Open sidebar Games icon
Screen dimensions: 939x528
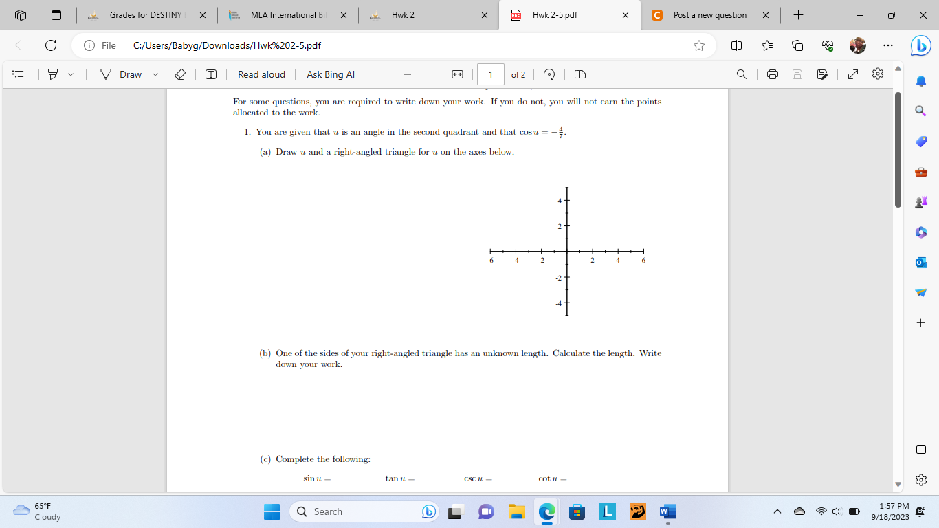coord(921,202)
